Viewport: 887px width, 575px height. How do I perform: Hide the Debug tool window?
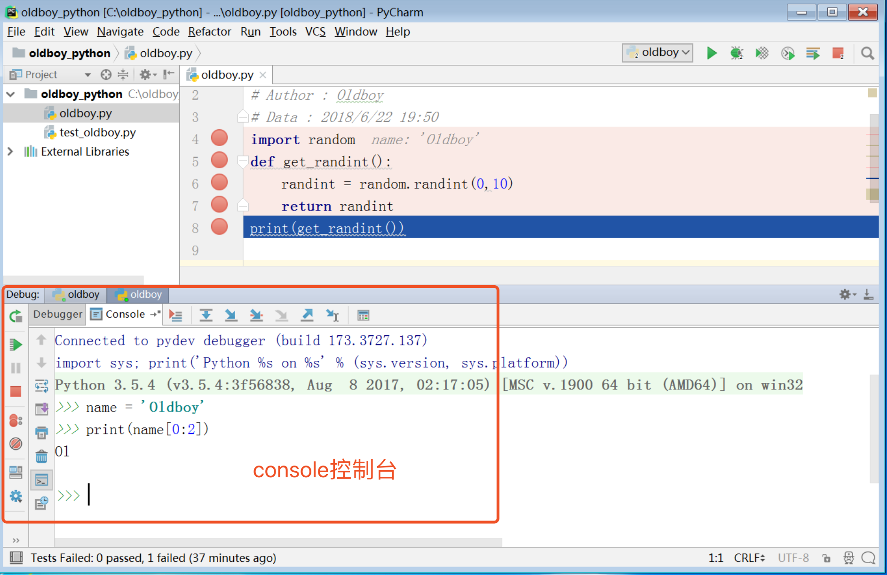(868, 295)
